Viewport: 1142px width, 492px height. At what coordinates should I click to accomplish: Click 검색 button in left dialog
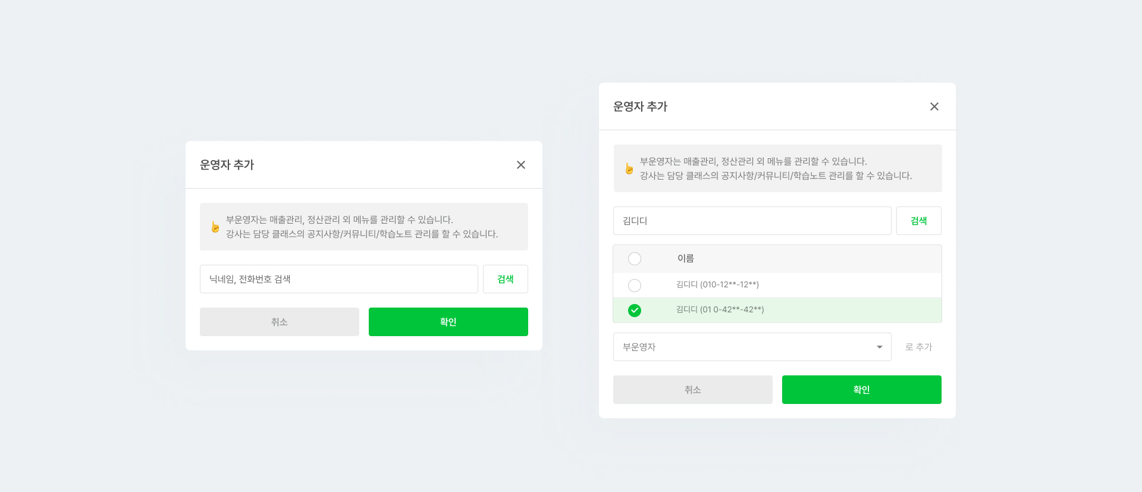pos(505,279)
